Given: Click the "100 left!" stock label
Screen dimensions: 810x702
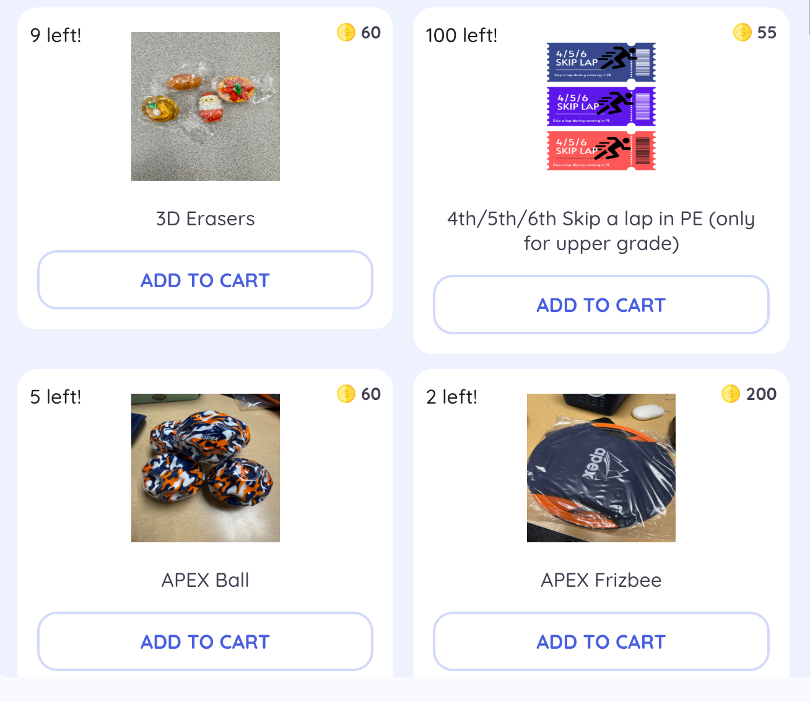Looking at the screenshot, I should click(x=461, y=35).
